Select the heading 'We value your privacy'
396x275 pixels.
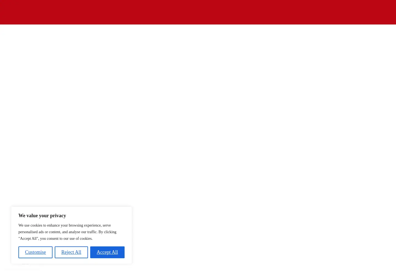(42, 216)
